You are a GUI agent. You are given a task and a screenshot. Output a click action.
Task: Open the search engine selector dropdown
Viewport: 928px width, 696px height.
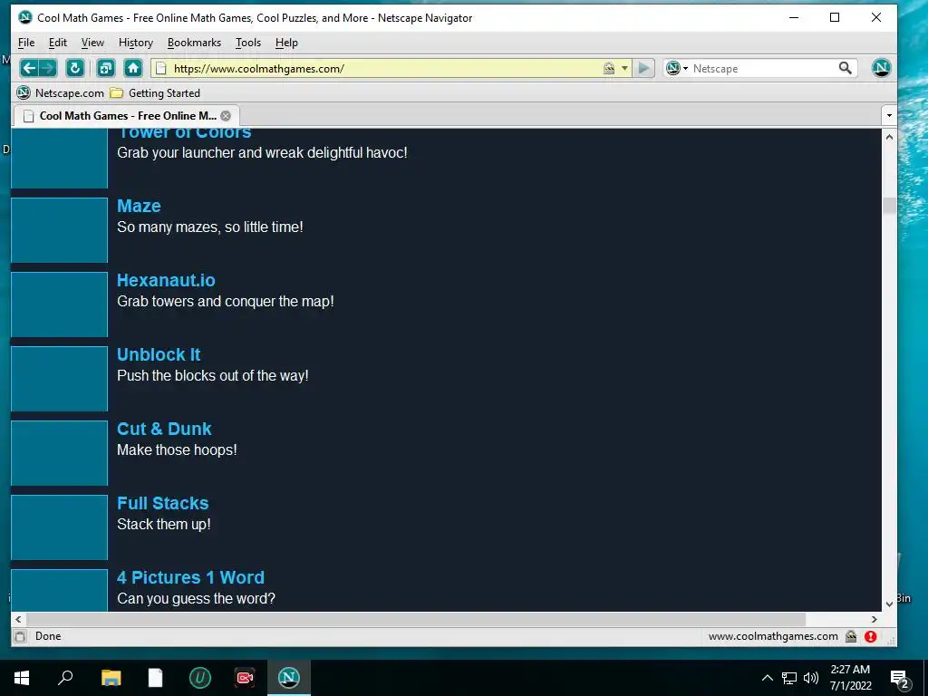coord(677,69)
